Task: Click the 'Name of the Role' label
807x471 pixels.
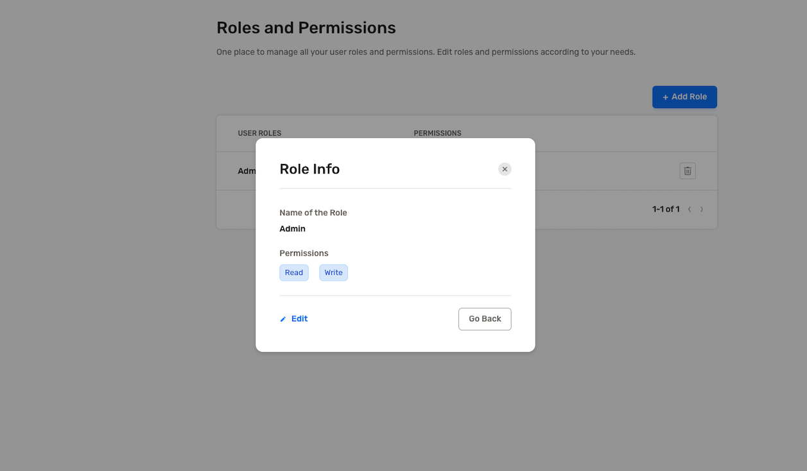Action: [313, 213]
